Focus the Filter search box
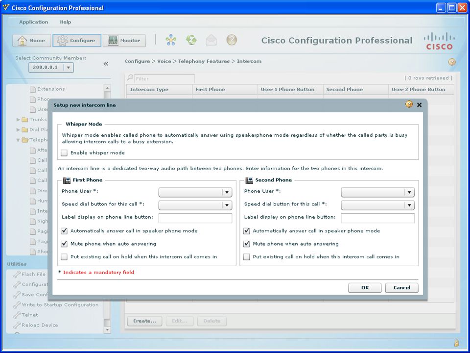The image size is (470, 353). pos(164,78)
